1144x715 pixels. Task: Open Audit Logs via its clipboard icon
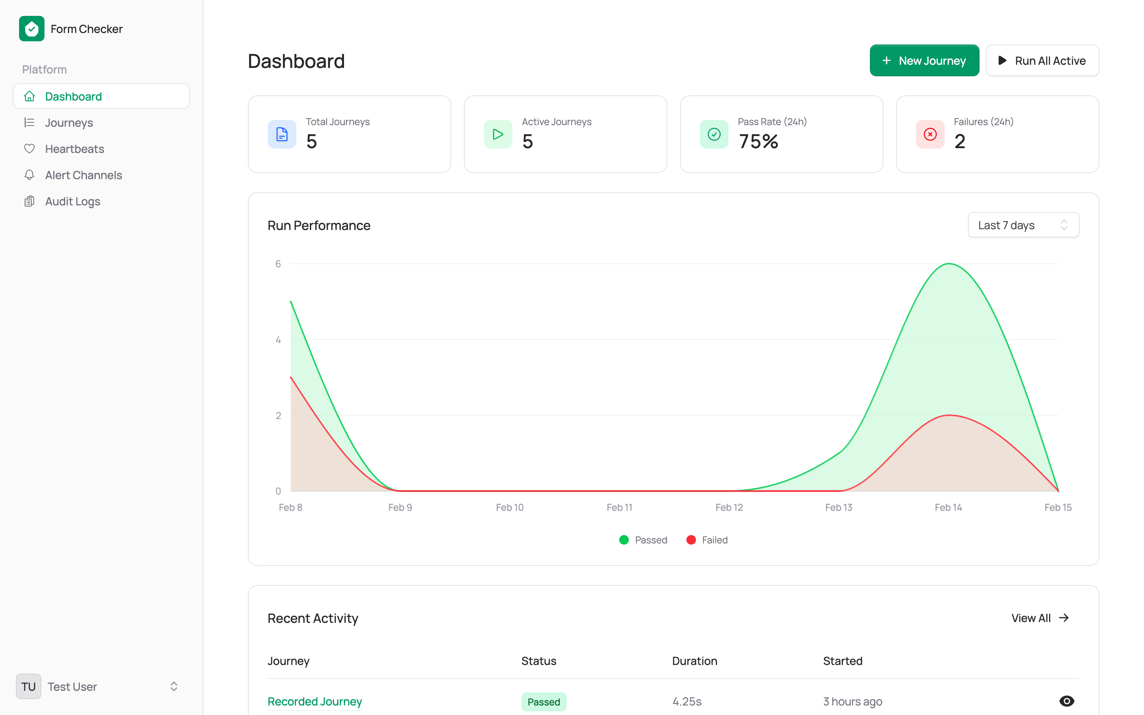click(x=29, y=201)
